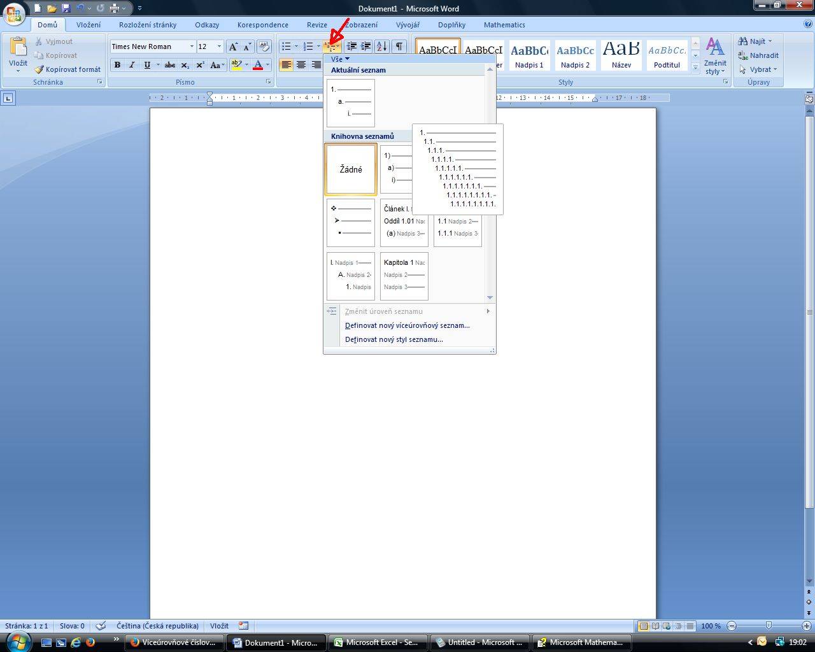Screen dimensions: 815x652
Task: Open the Schránka dialog launcher
Action: pos(100,82)
